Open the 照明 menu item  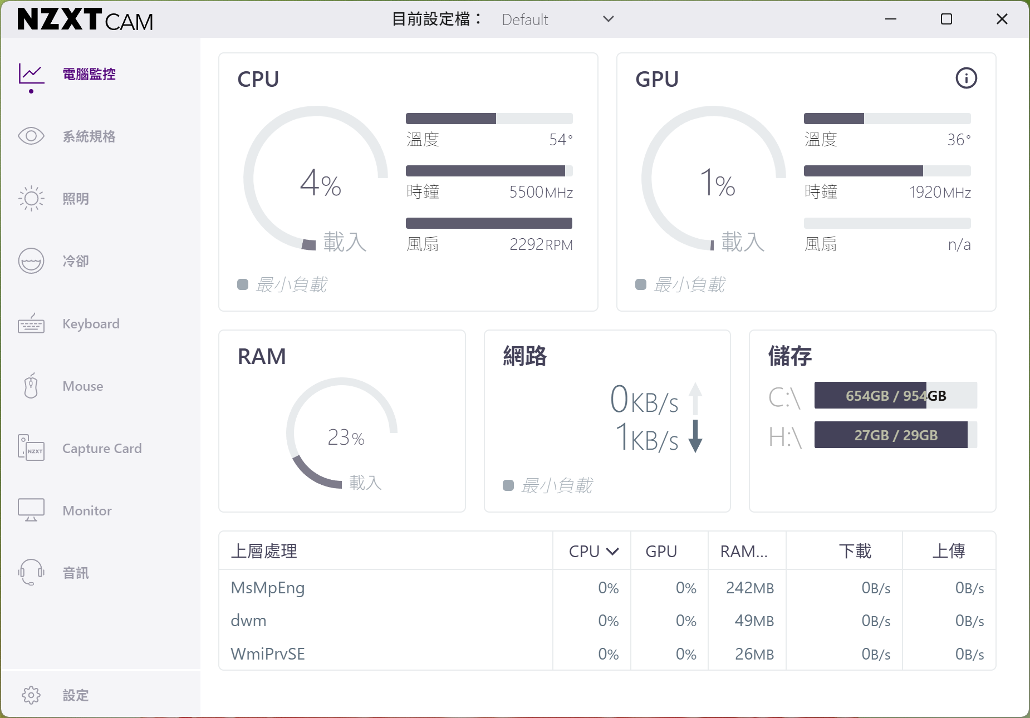pyautogui.click(x=76, y=199)
